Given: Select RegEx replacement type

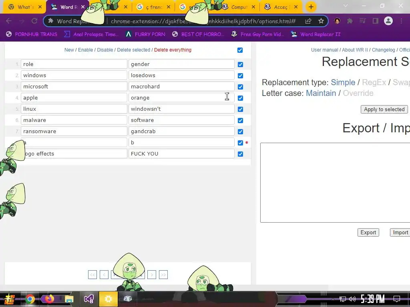Looking at the screenshot, I should 374,82.
